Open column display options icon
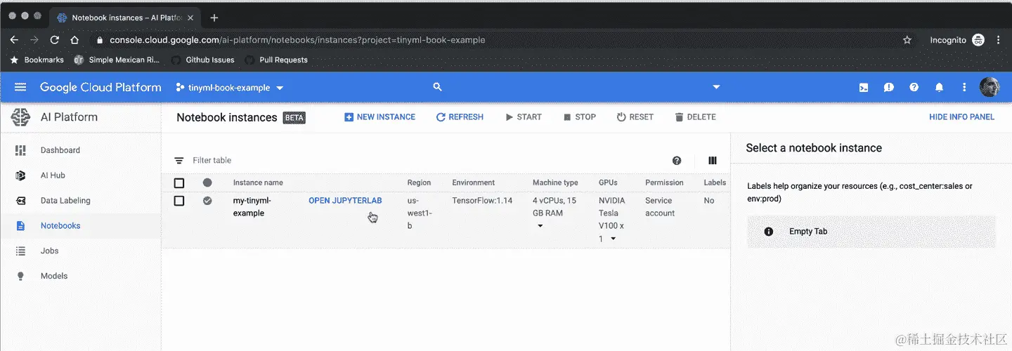1012x351 pixels. coord(713,161)
